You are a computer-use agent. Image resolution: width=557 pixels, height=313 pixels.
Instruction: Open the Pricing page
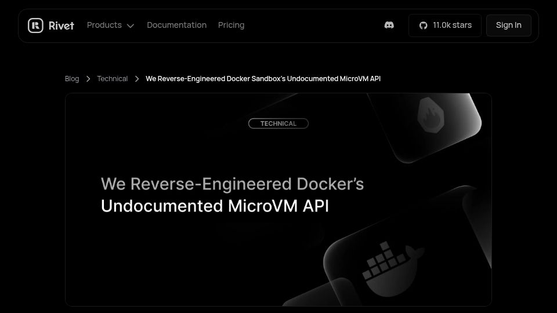click(232, 25)
